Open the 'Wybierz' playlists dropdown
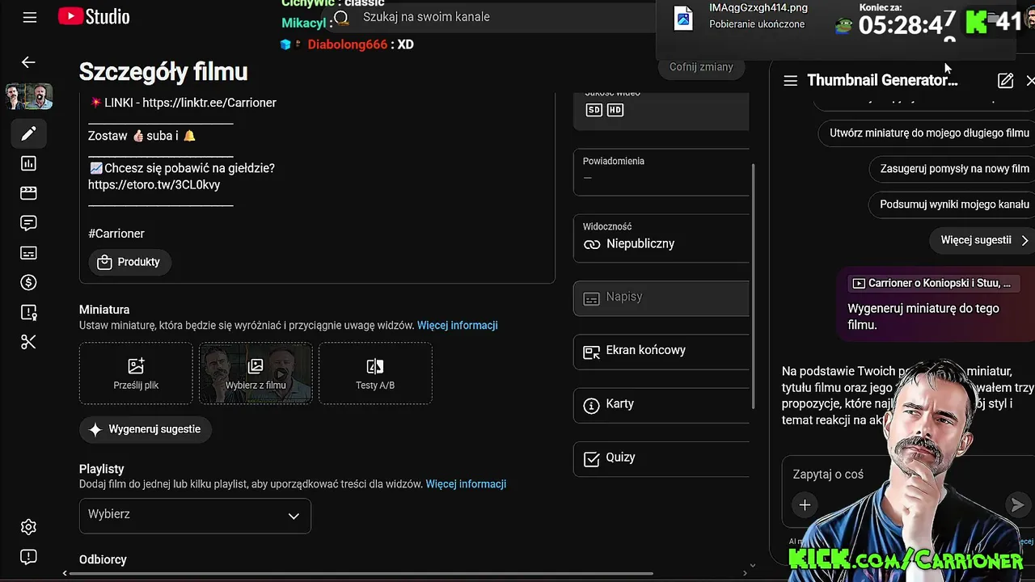 [195, 515]
